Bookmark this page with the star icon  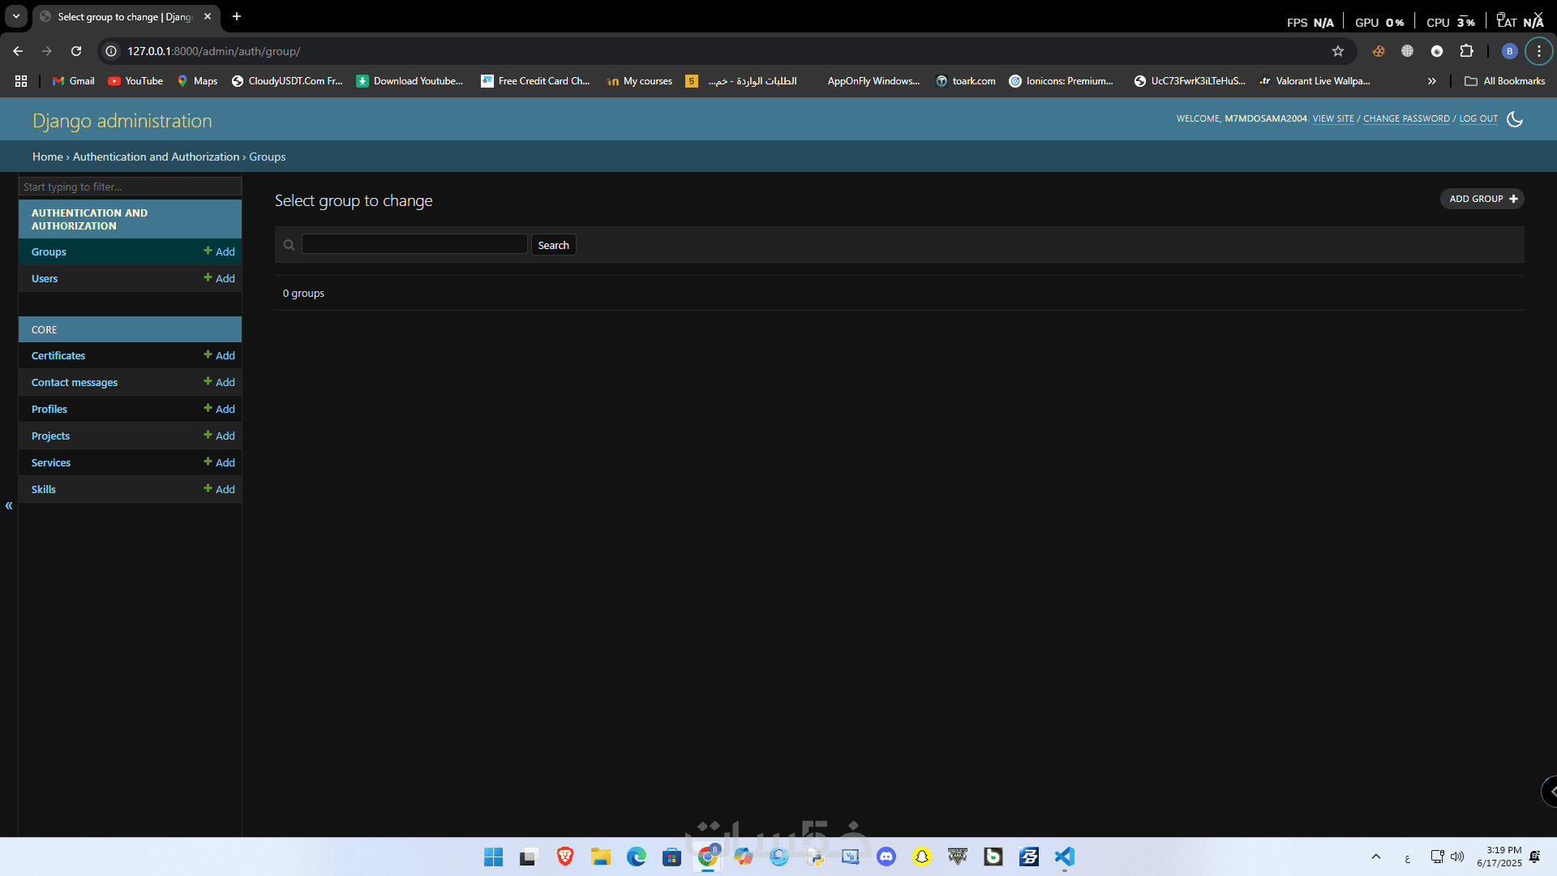pyautogui.click(x=1338, y=51)
